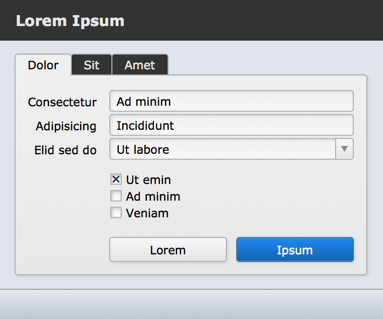Click the Elid sed do label
This screenshot has height=319, width=383.
(66, 150)
